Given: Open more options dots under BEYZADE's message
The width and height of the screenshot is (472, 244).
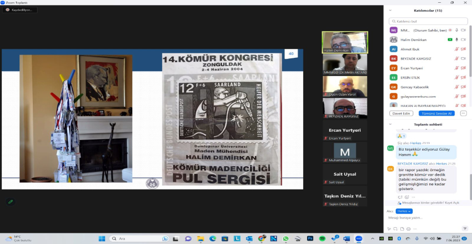Looking at the screenshot, I should pyautogui.click(x=413, y=197).
